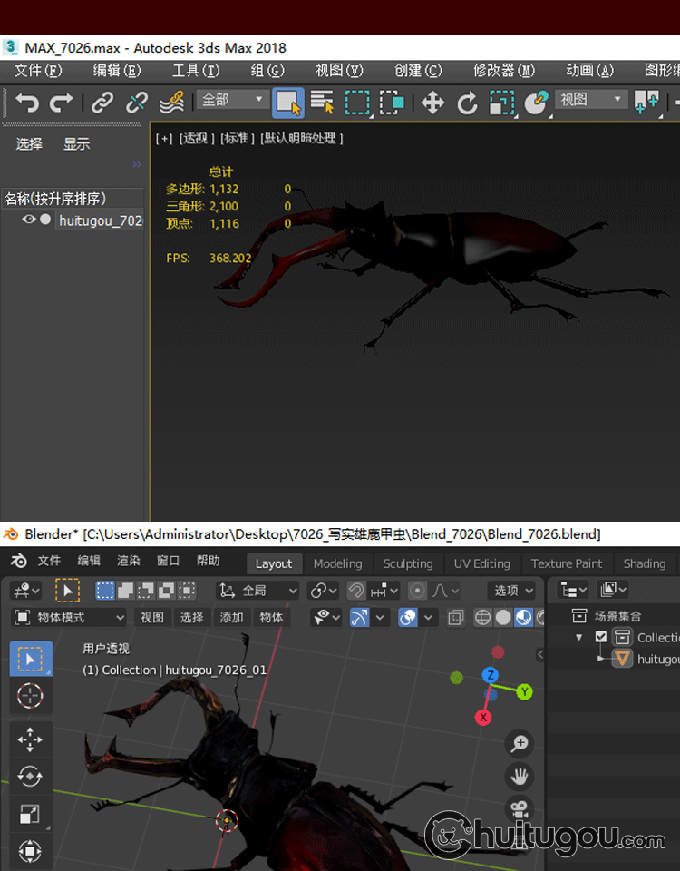
Task: Uncheck the Collection checkbox in outliner
Action: (600, 637)
